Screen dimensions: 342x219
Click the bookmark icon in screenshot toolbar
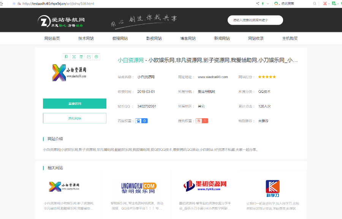(66, 57)
